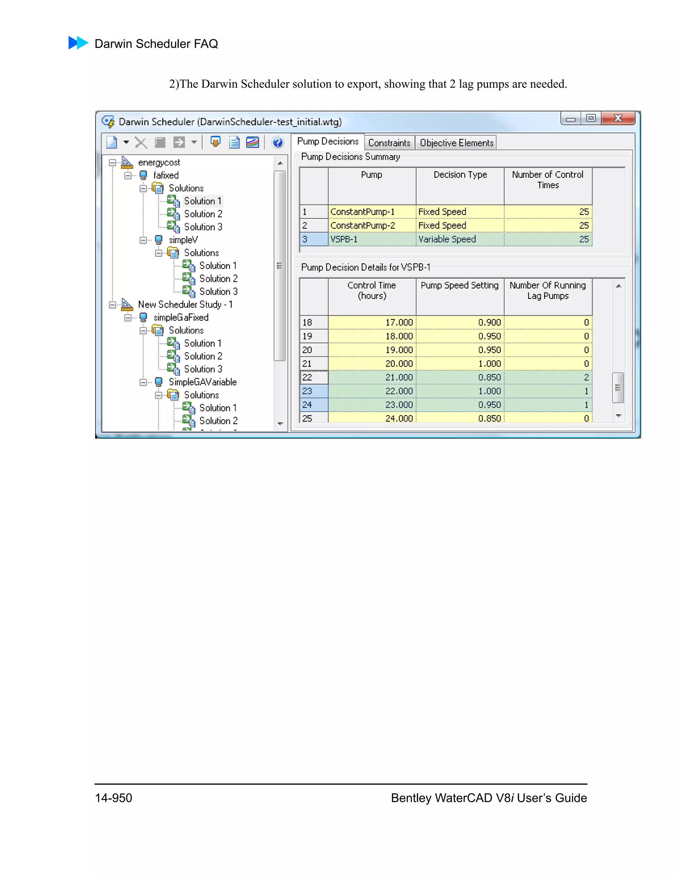The width and height of the screenshot is (677, 876).
Task: Collapse the Solutions folder under simpleV
Action: tap(158, 253)
